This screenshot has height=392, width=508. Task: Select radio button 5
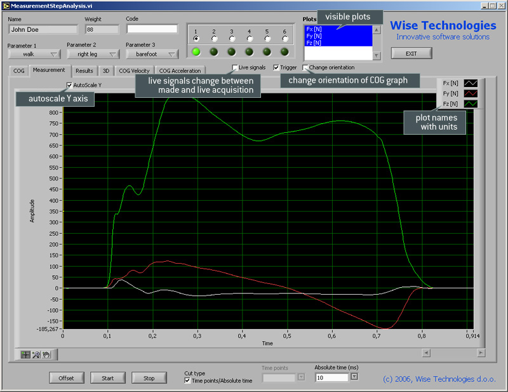pos(267,39)
